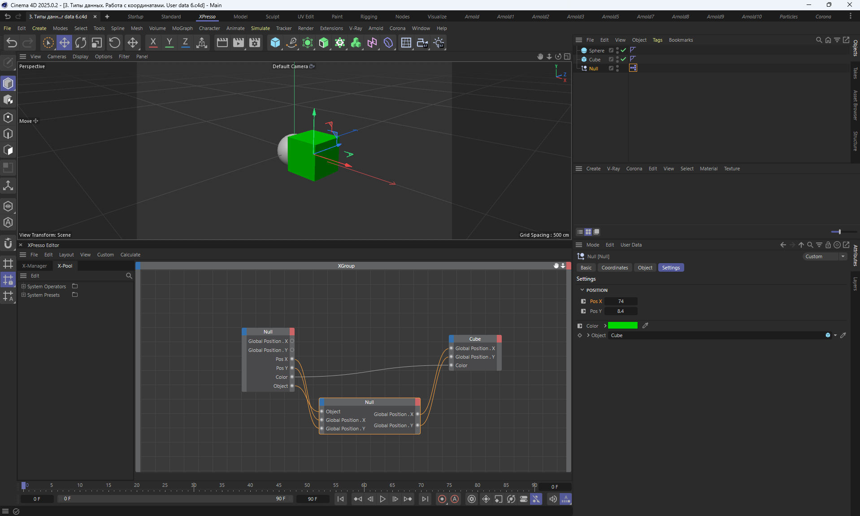This screenshot has height=516, width=860.
Task: Collapse the POSITION group
Action: pos(582,290)
